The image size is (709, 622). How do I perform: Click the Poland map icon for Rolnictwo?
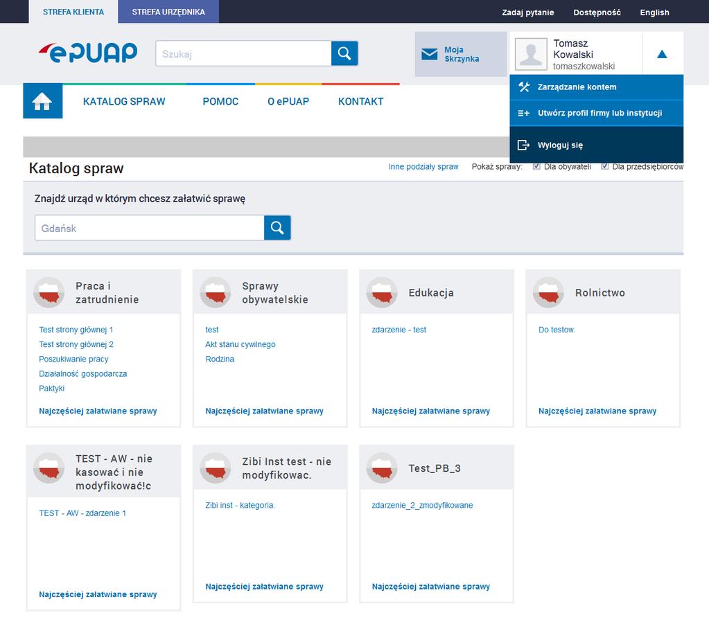pos(548,292)
